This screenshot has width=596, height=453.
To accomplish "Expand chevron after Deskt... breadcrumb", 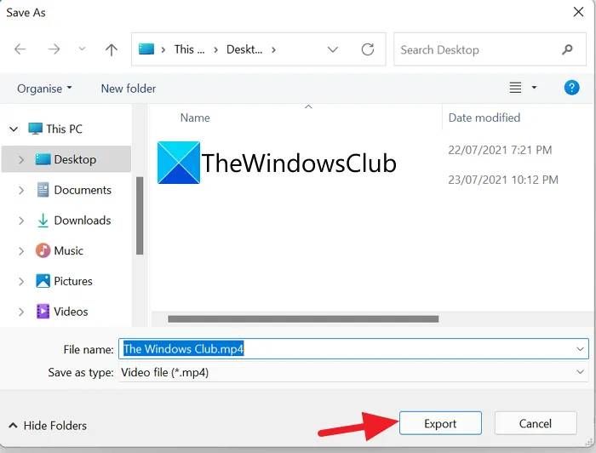I will pos(273,49).
